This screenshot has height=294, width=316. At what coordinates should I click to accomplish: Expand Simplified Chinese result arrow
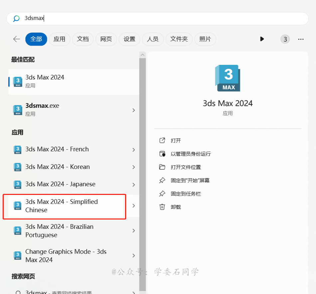tap(134, 206)
